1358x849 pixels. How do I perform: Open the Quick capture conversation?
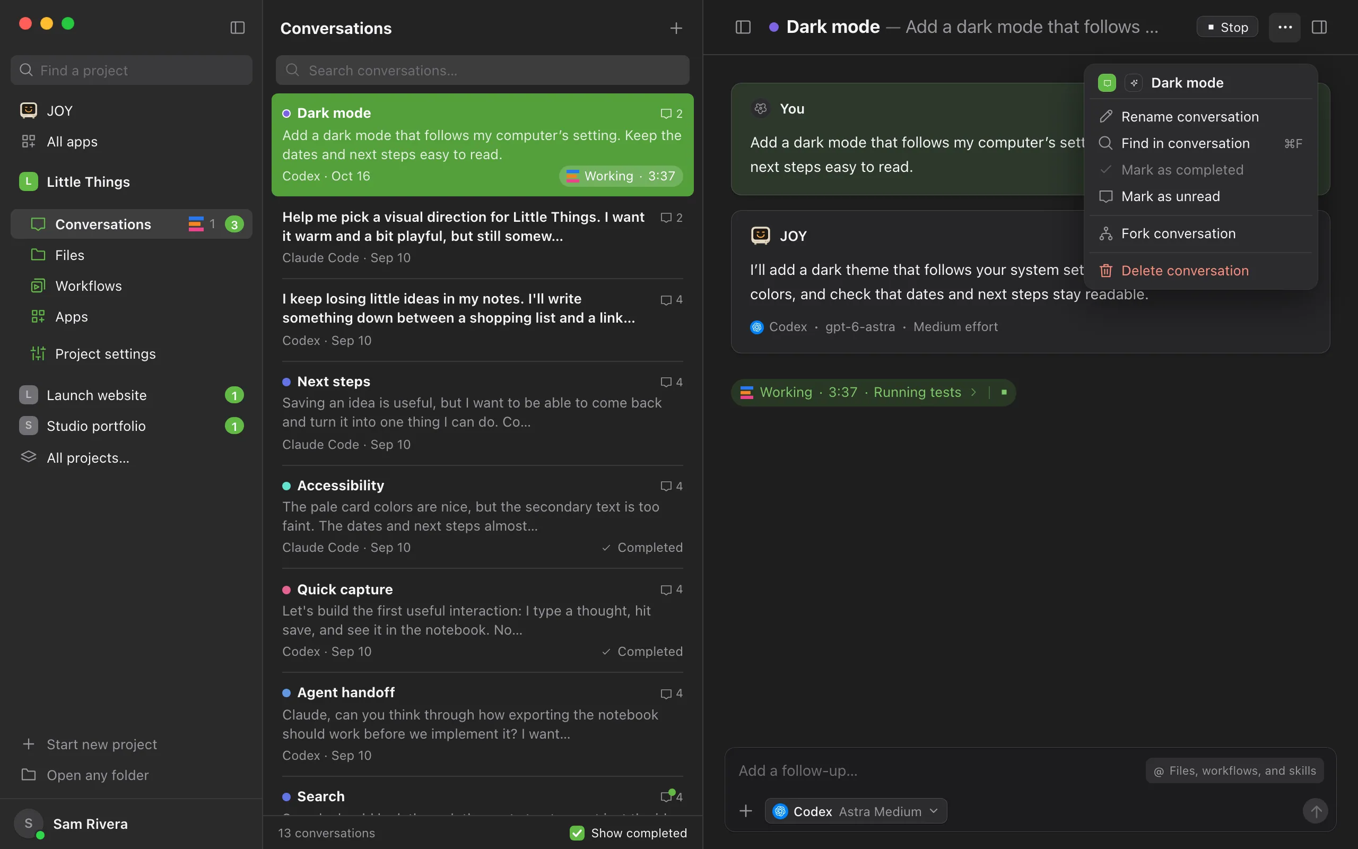click(483, 620)
